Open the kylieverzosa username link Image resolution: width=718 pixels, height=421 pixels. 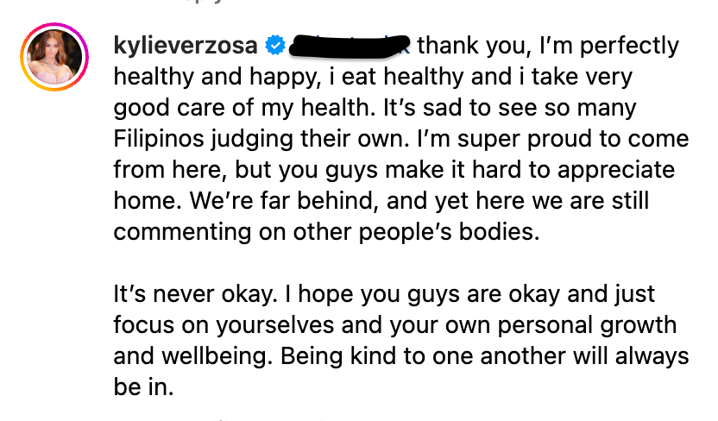pos(186,46)
